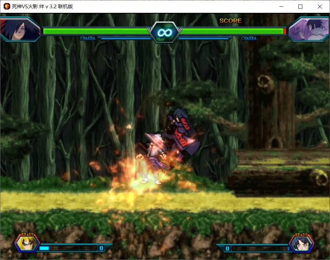The width and height of the screenshot is (330, 260).
Task: Click the left power gauge bar
Action: (68, 248)
